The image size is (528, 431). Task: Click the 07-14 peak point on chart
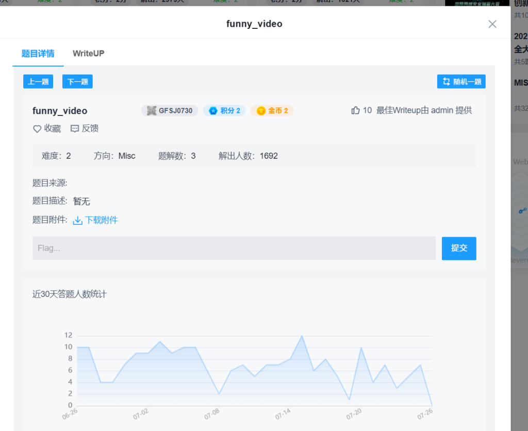(x=302, y=336)
